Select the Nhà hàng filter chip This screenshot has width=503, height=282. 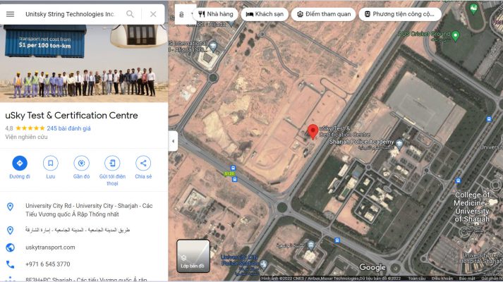coord(215,14)
